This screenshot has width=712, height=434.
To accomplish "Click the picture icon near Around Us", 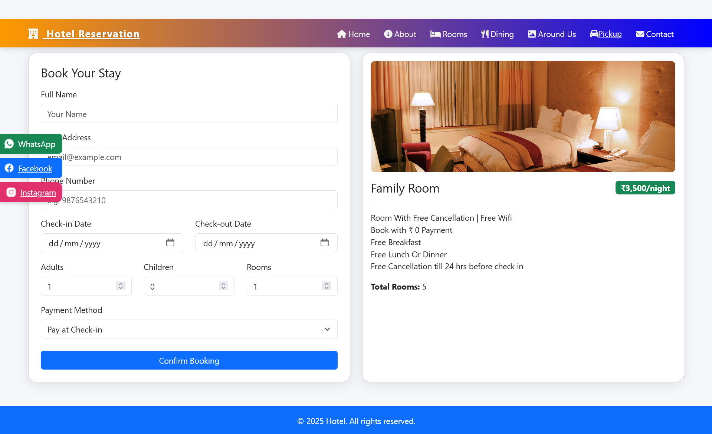I will tap(531, 34).
